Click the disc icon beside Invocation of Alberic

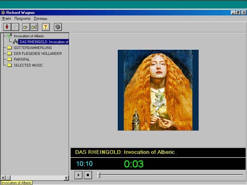tap(9, 36)
